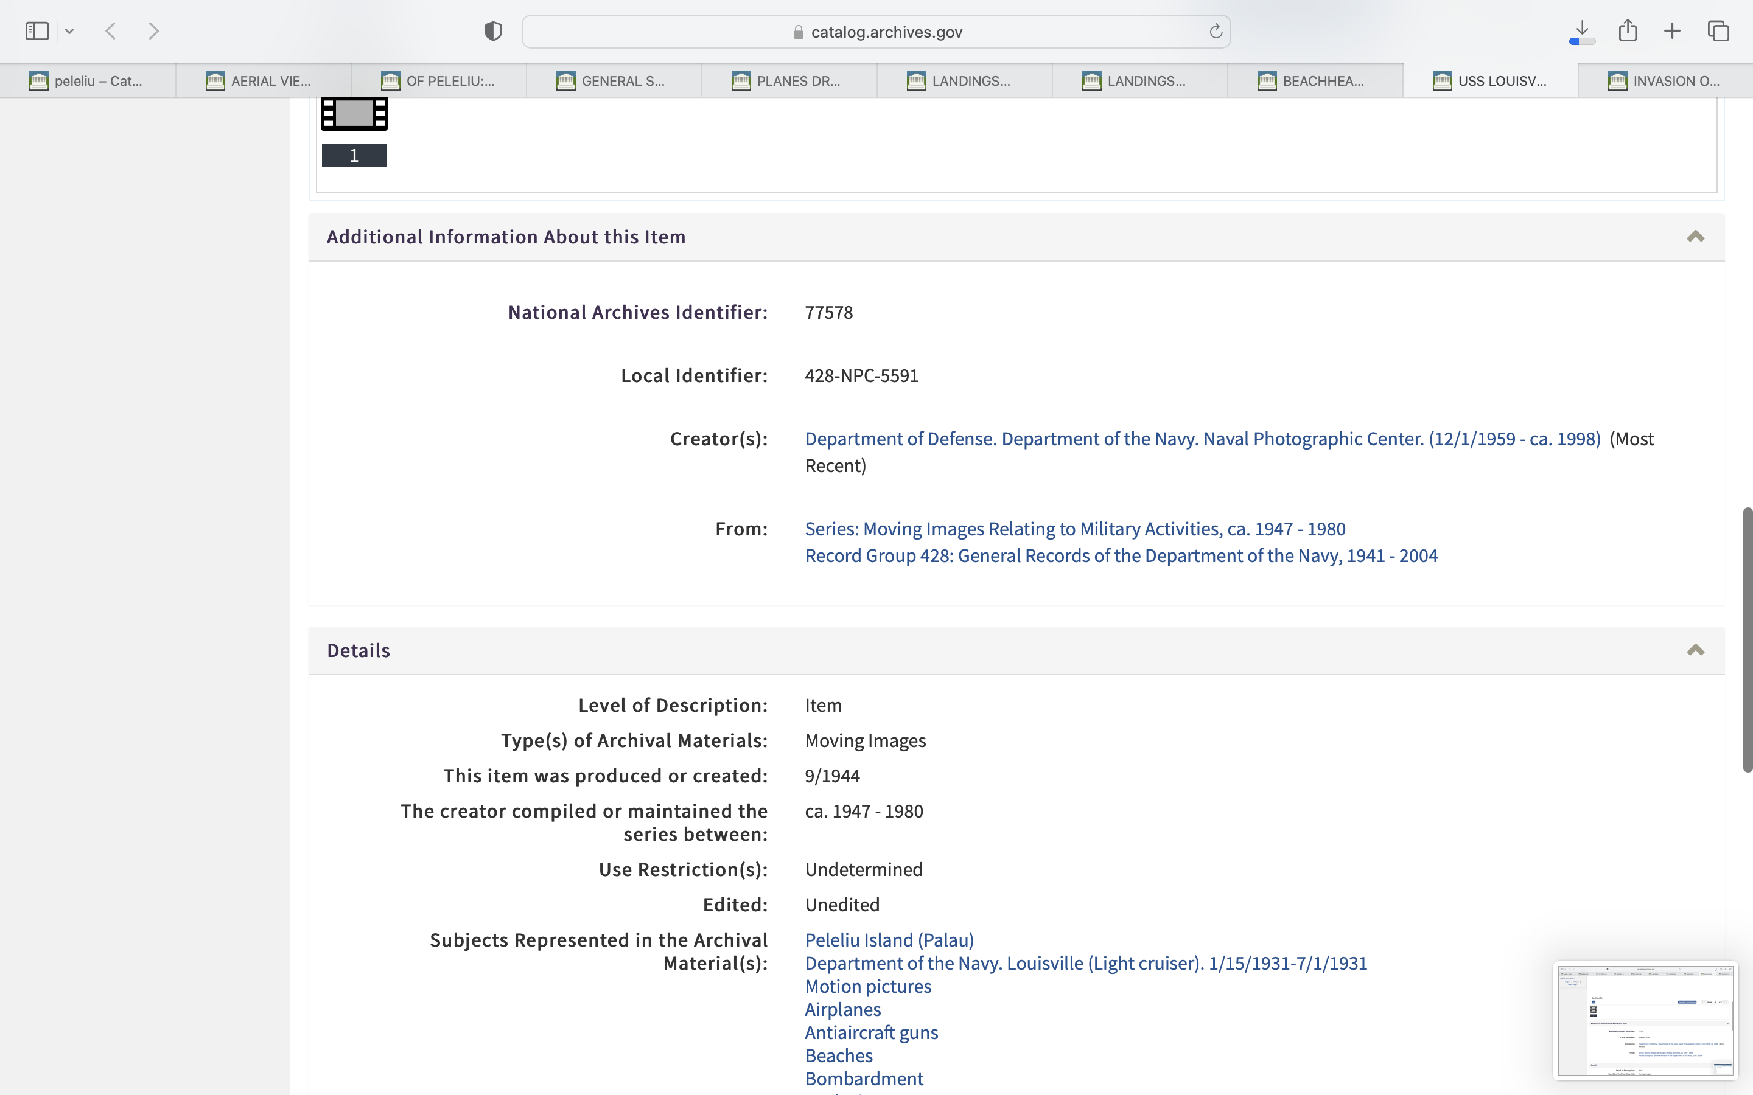Show downloads with the download icon

1582,31
